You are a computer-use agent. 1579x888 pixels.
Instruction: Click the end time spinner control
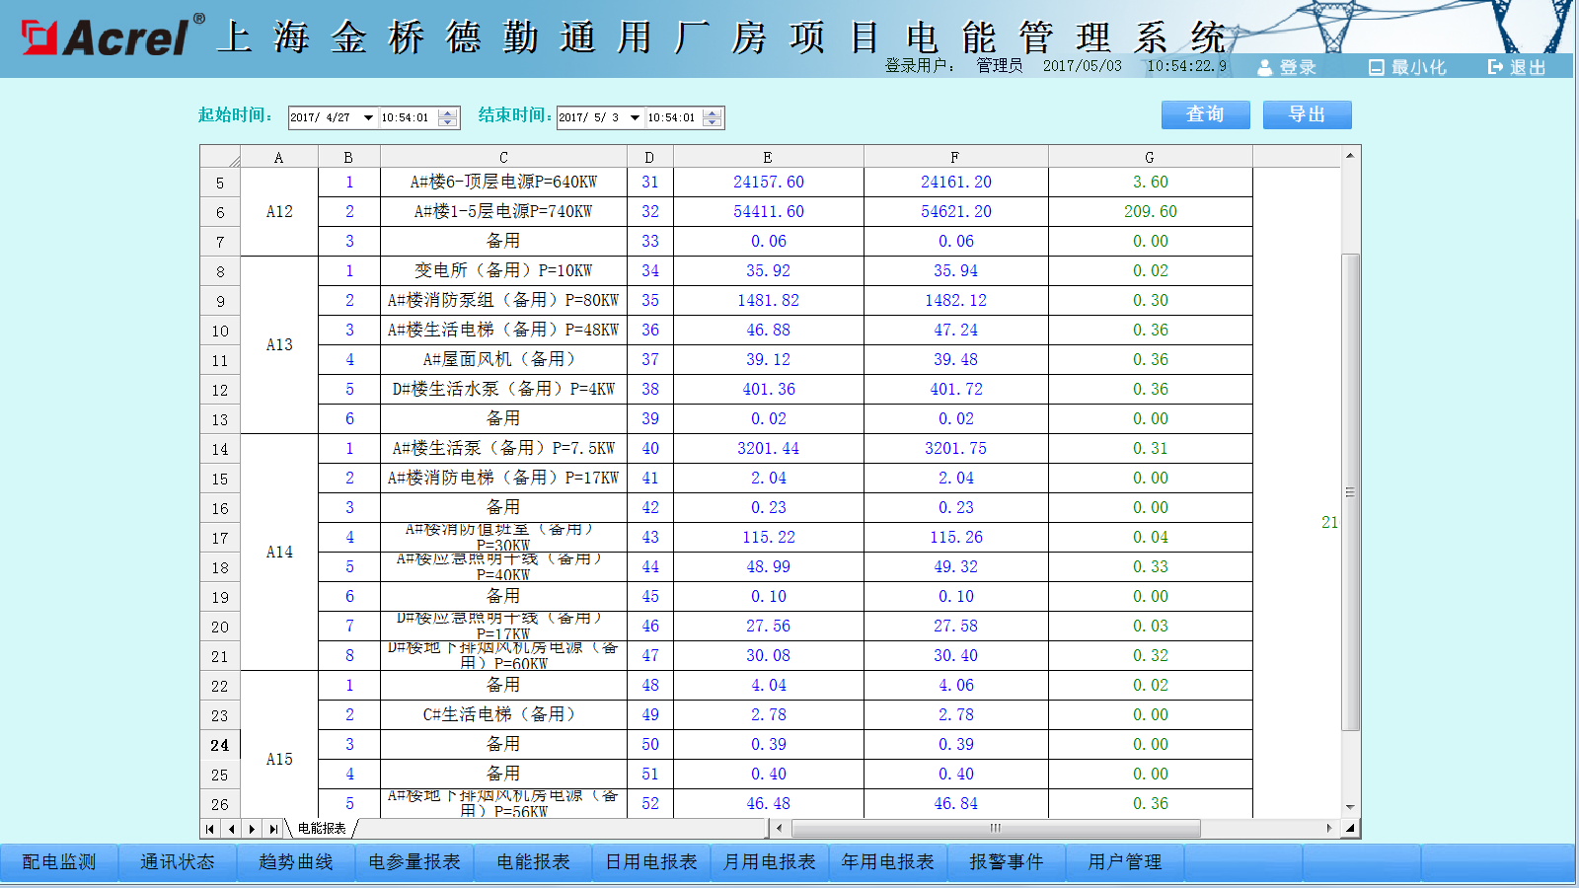click(x=714, y=117)
